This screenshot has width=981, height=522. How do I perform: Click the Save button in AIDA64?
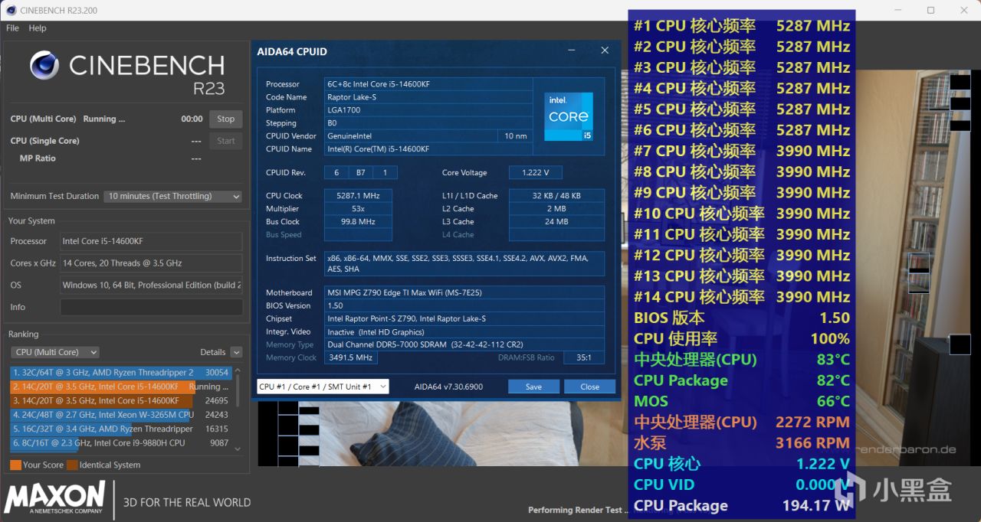[x=533, y=387]
